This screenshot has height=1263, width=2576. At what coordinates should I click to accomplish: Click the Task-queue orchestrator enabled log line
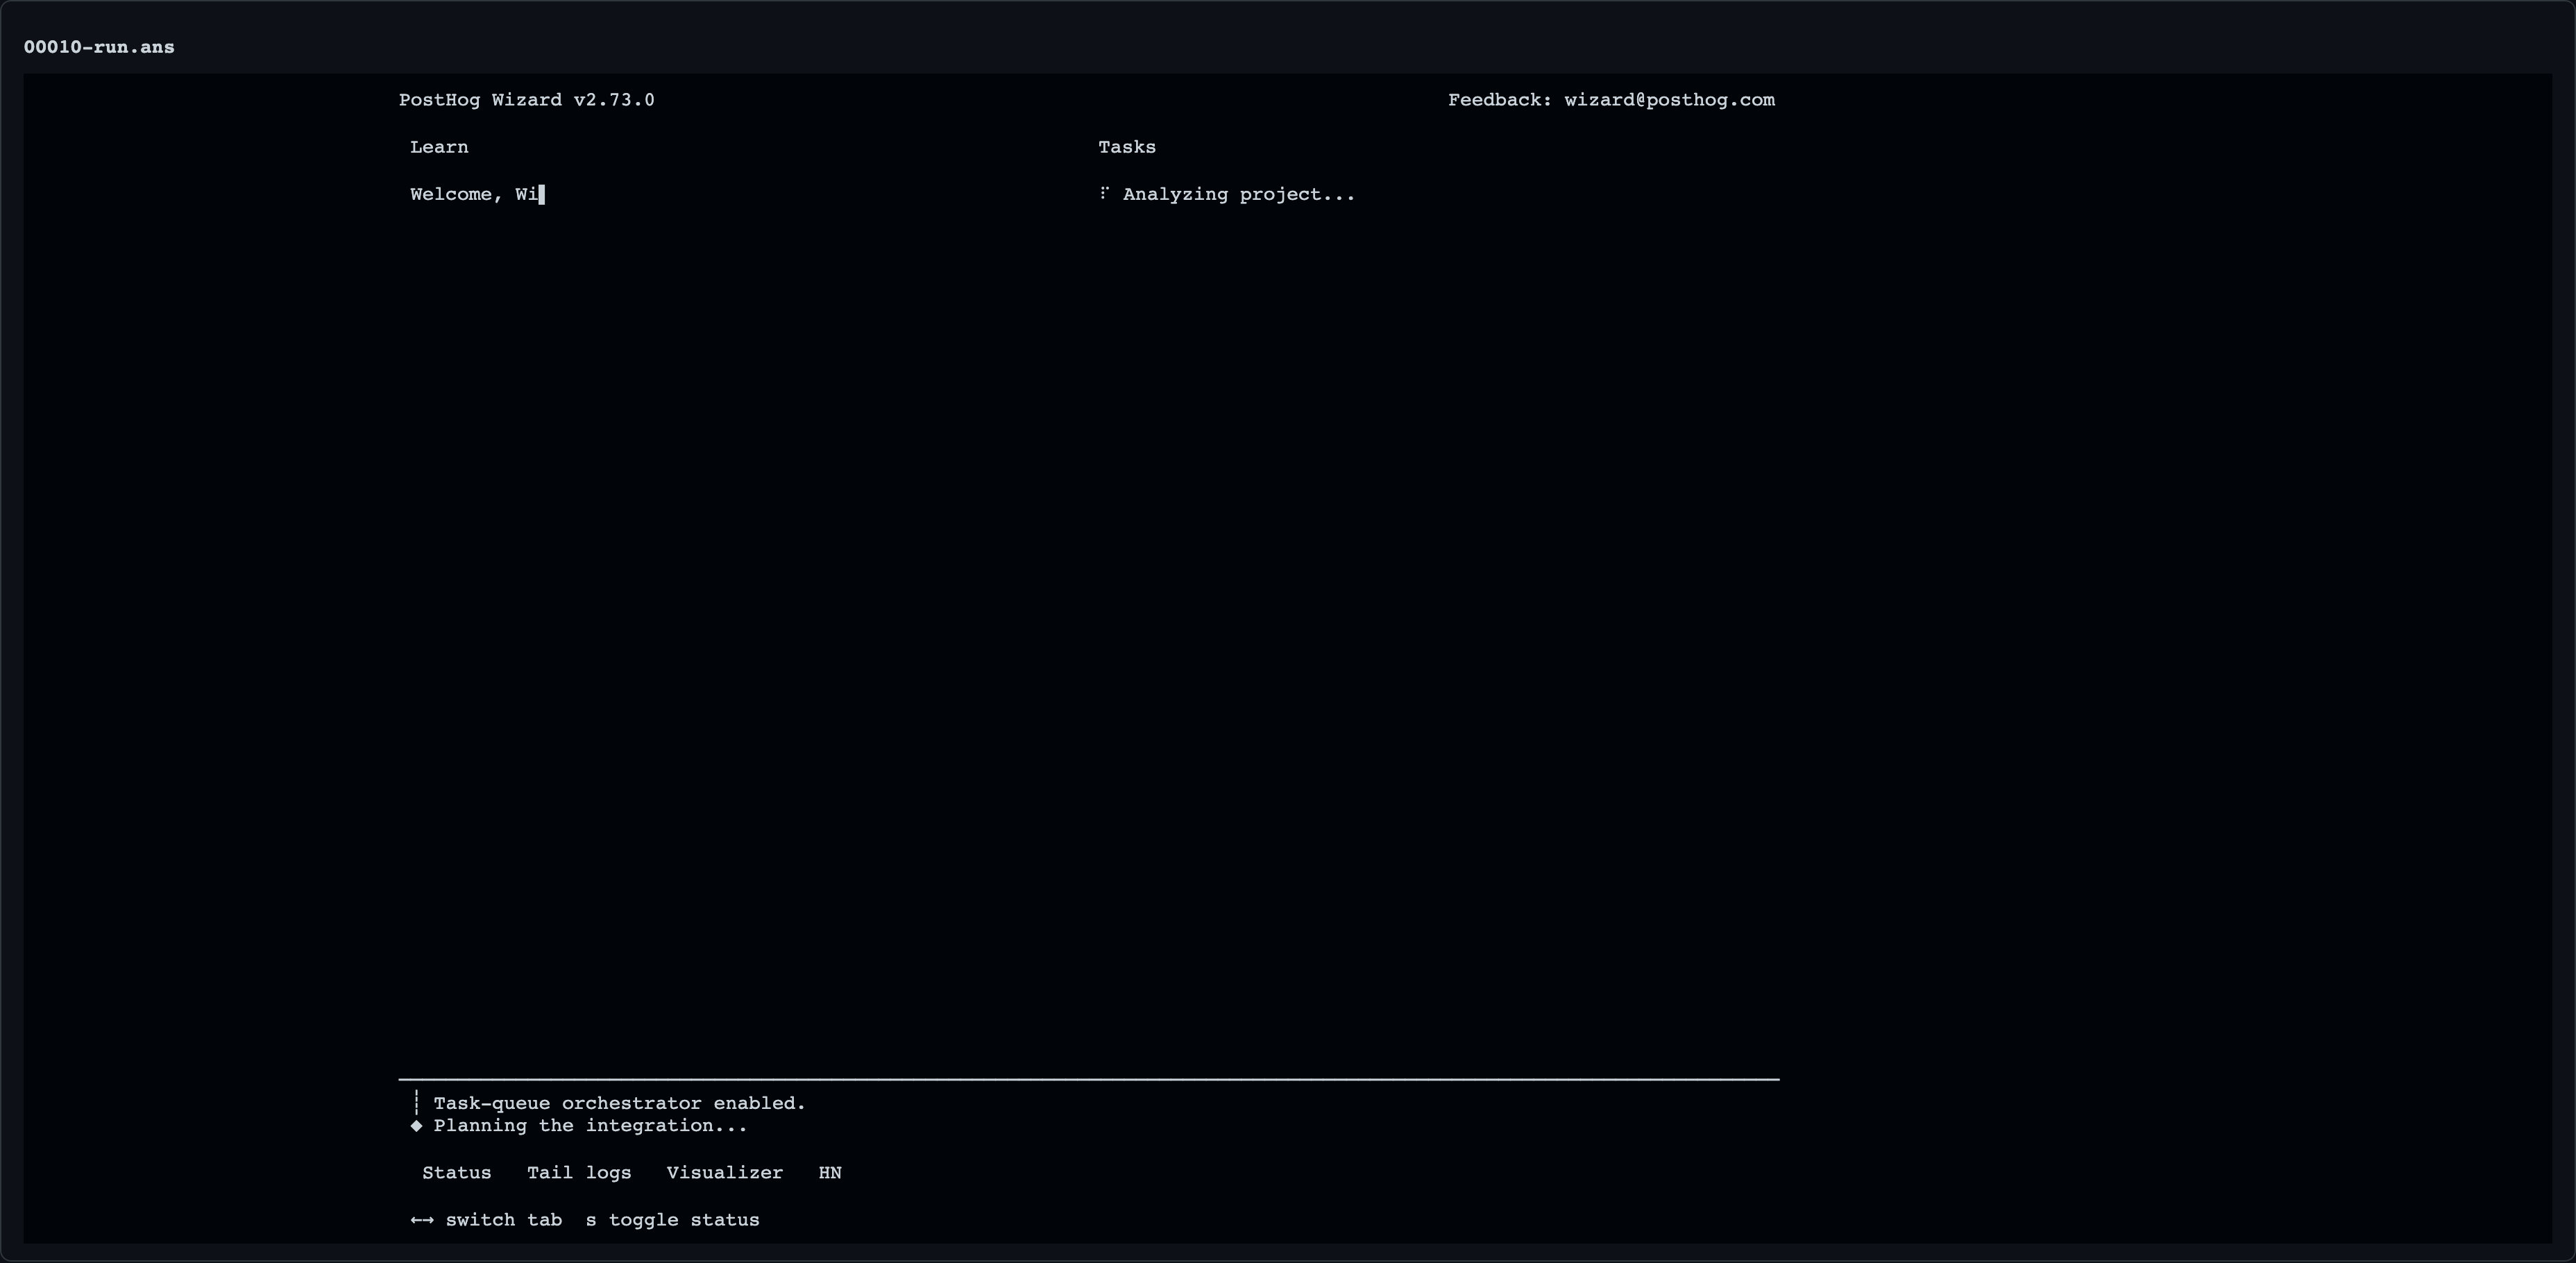tap(619, 1103)
